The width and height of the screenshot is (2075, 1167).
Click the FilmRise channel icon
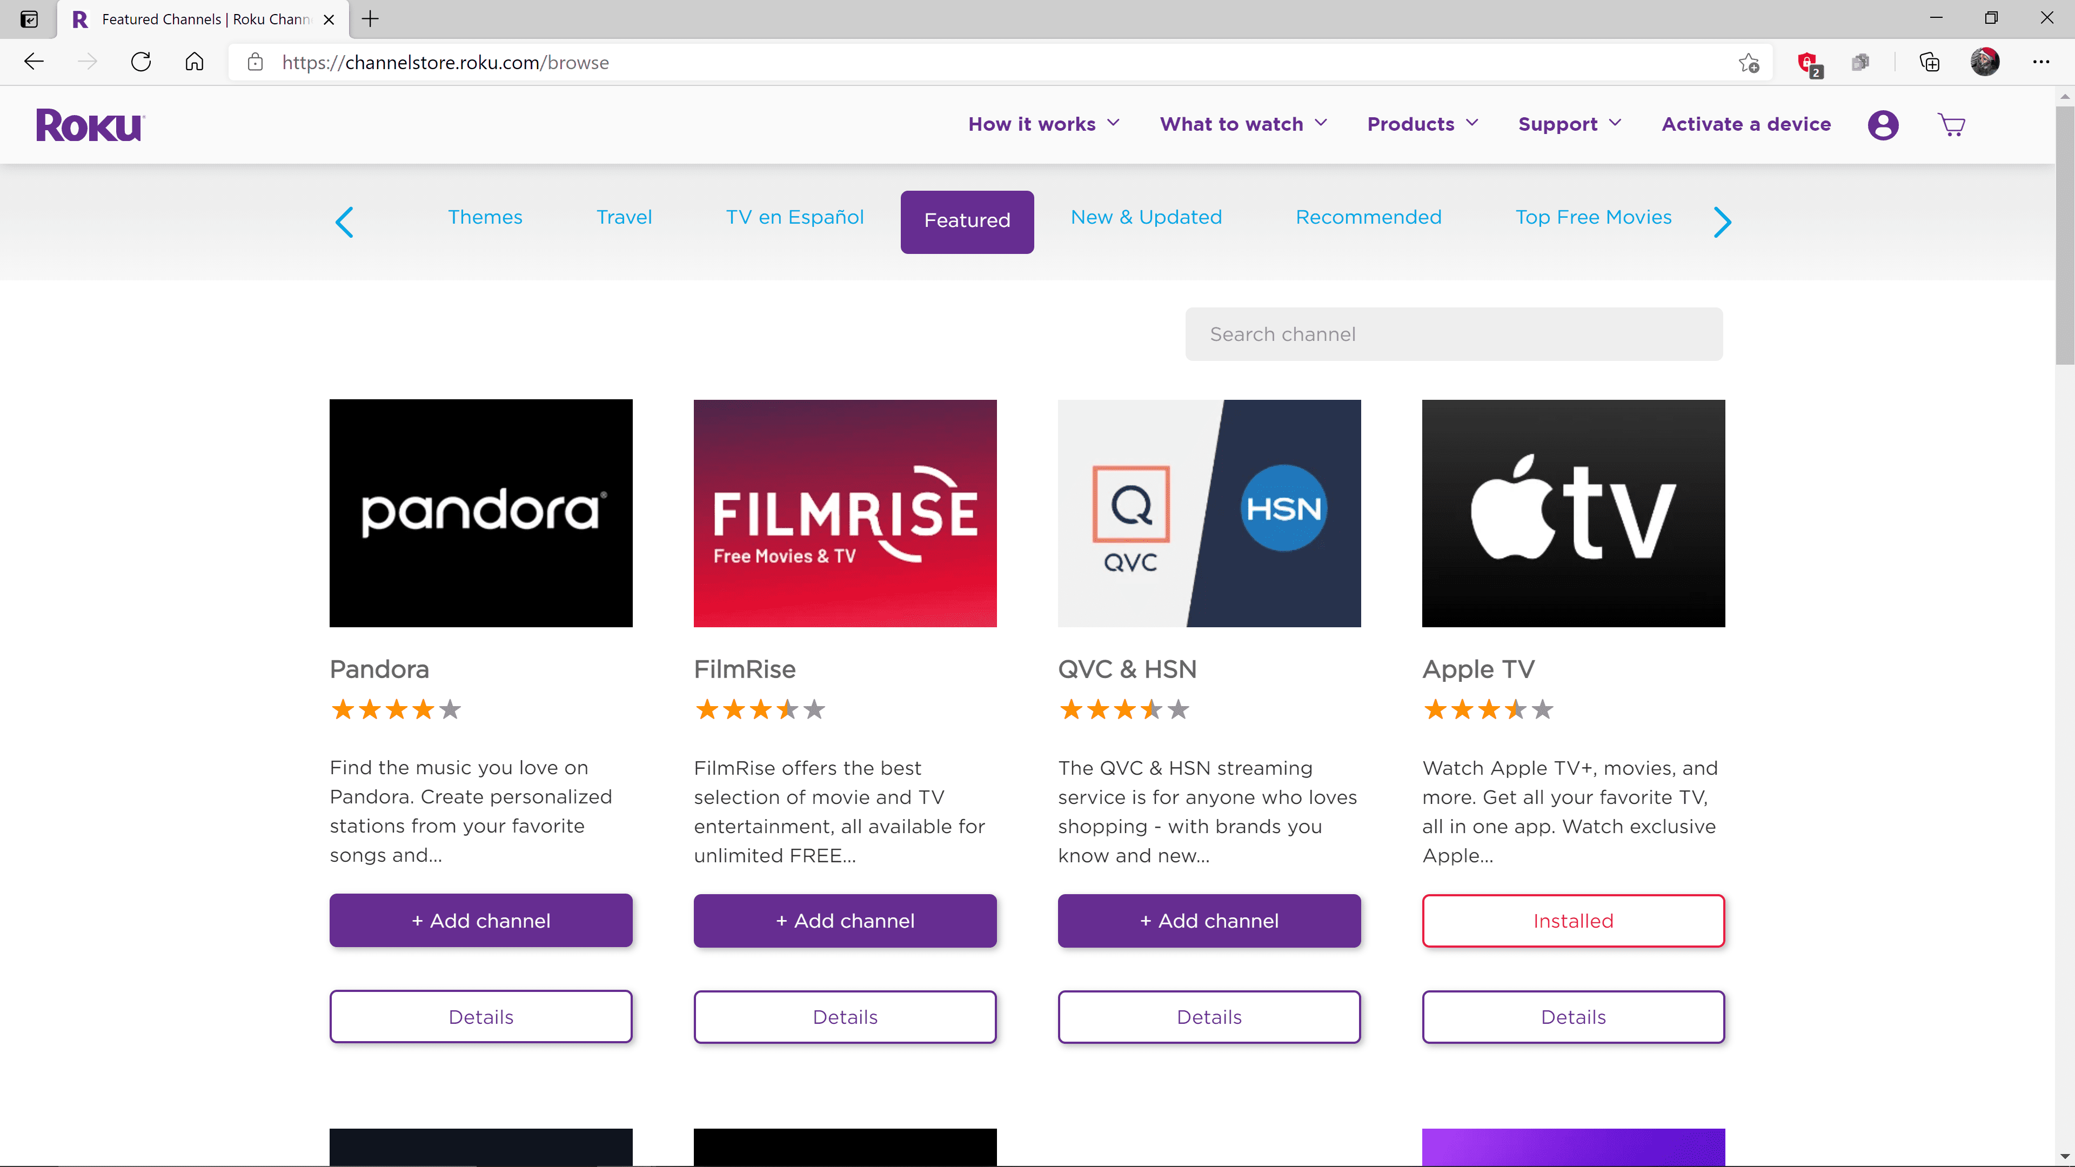click(x=845, y=513)
